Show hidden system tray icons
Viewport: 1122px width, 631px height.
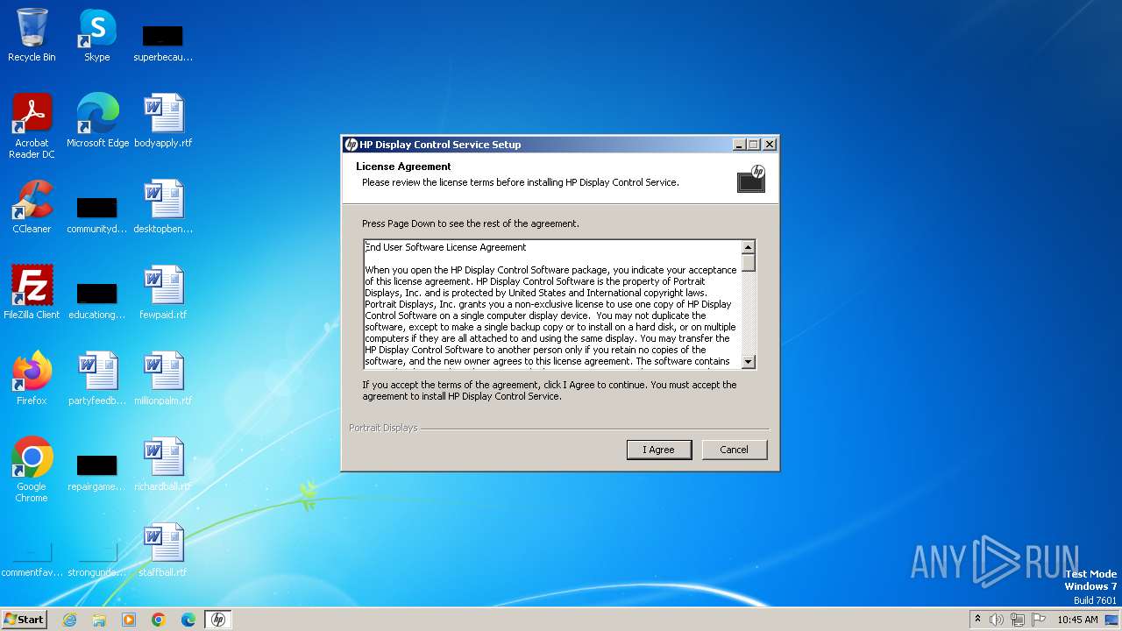977,620
